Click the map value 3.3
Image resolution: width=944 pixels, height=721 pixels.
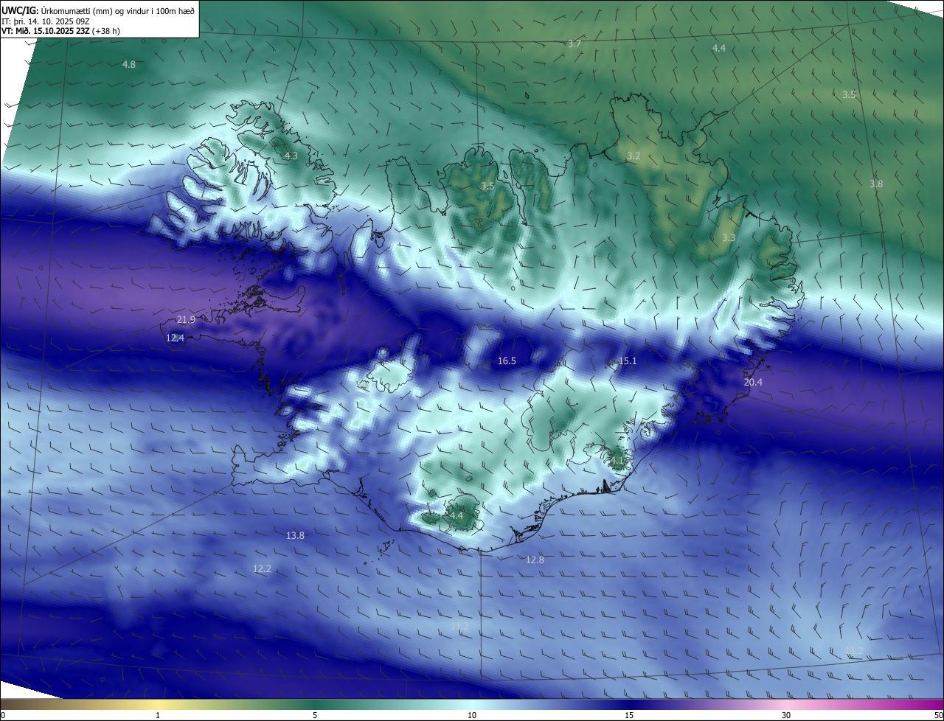(x=729, y=237)
